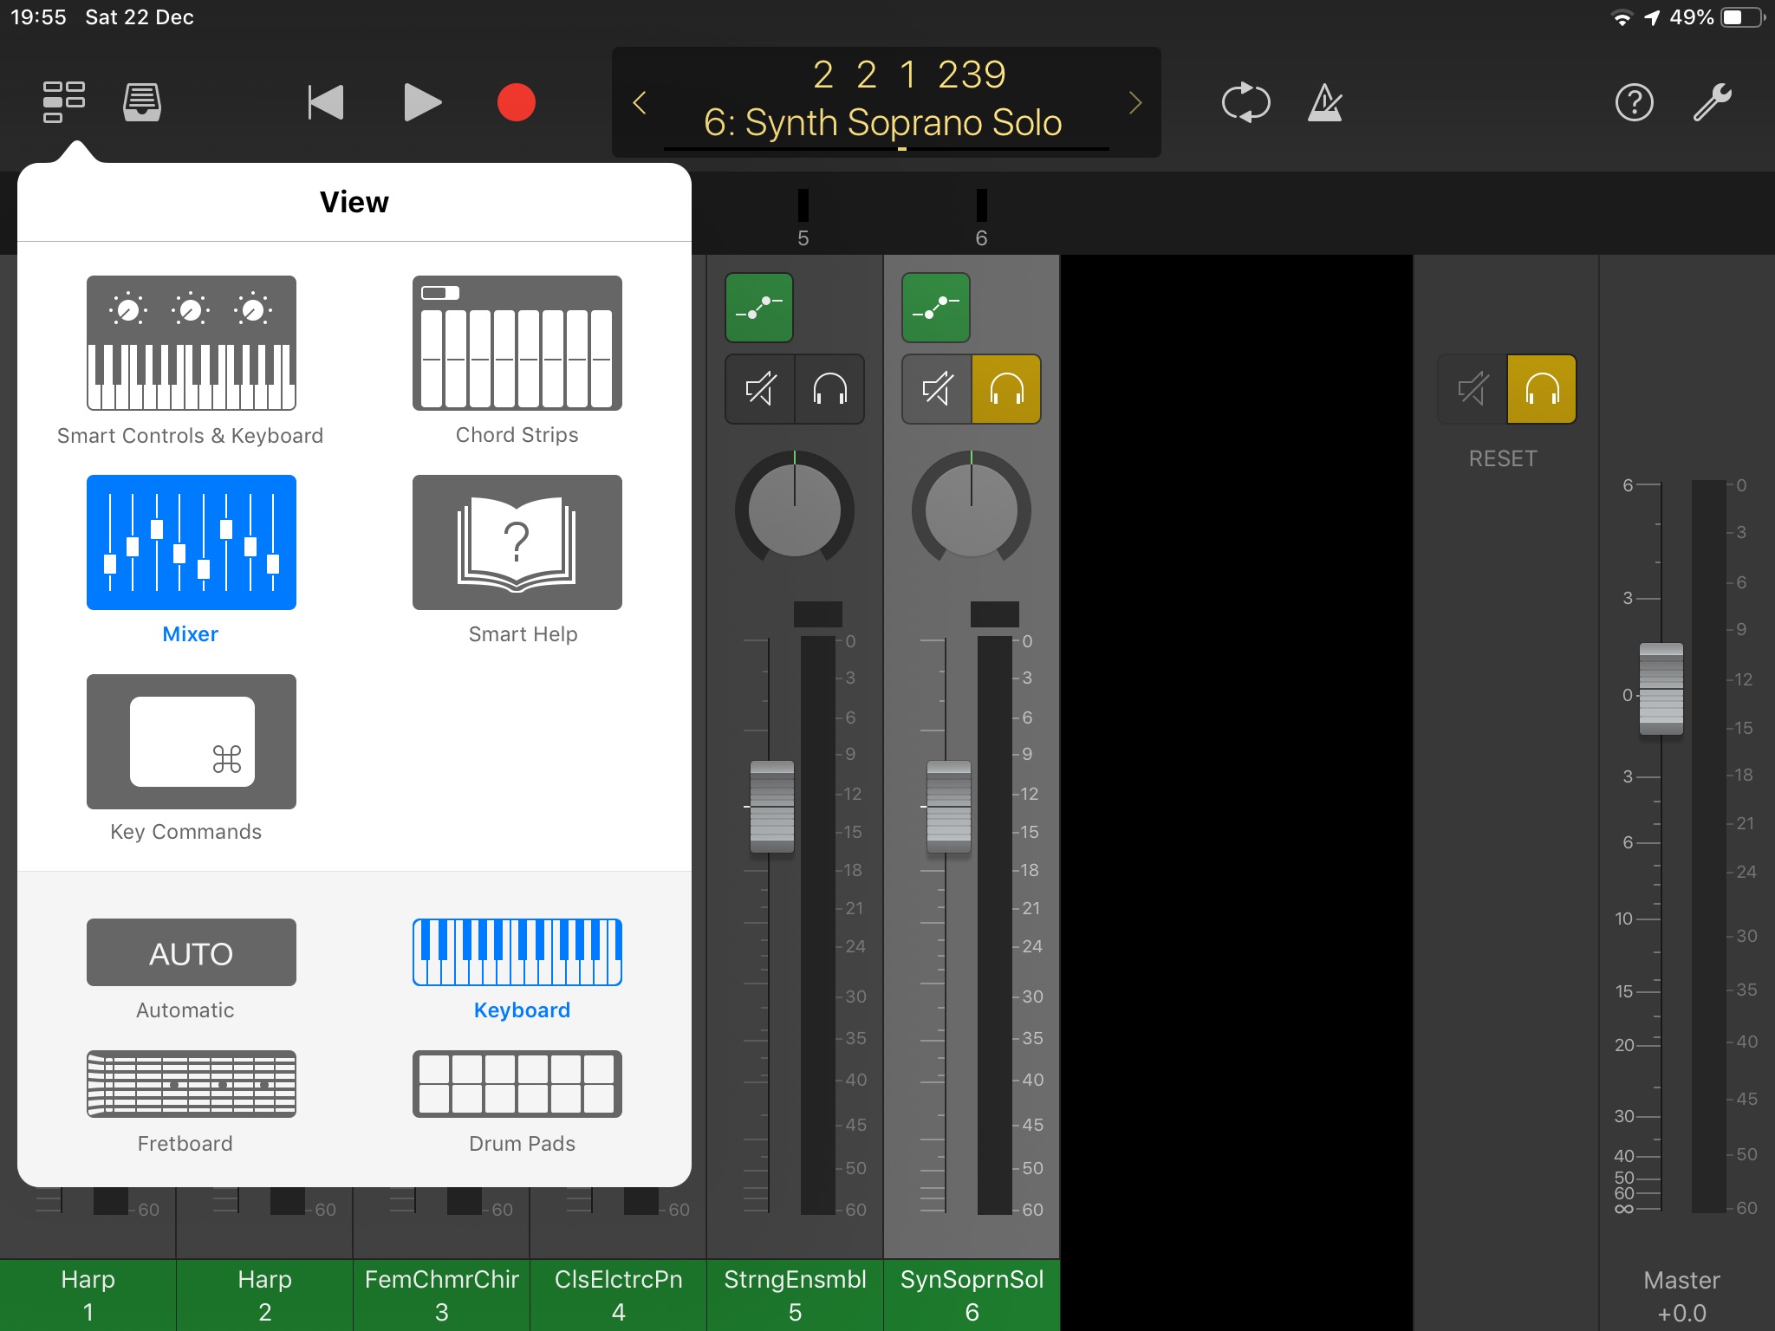Image resolution: width=1775 pixels, height=1331 pixels.
Task: Toggle the metronome icon
Action: click(1325, 102)
